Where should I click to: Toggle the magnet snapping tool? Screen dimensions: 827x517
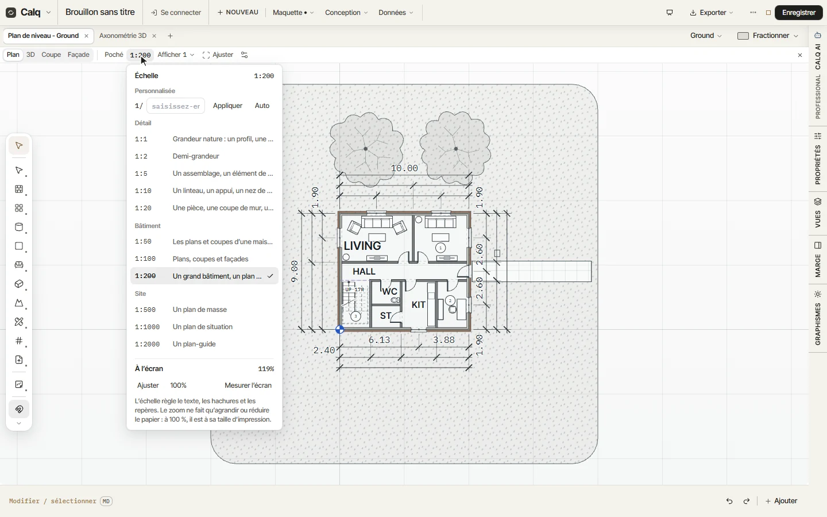[x=19, y=410]
